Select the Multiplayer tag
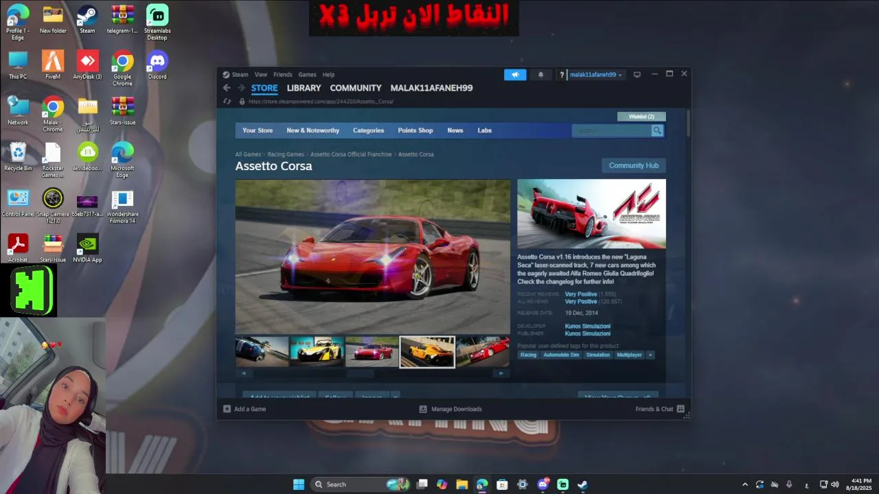Viewport: 879px width, 494px height. 629,355
